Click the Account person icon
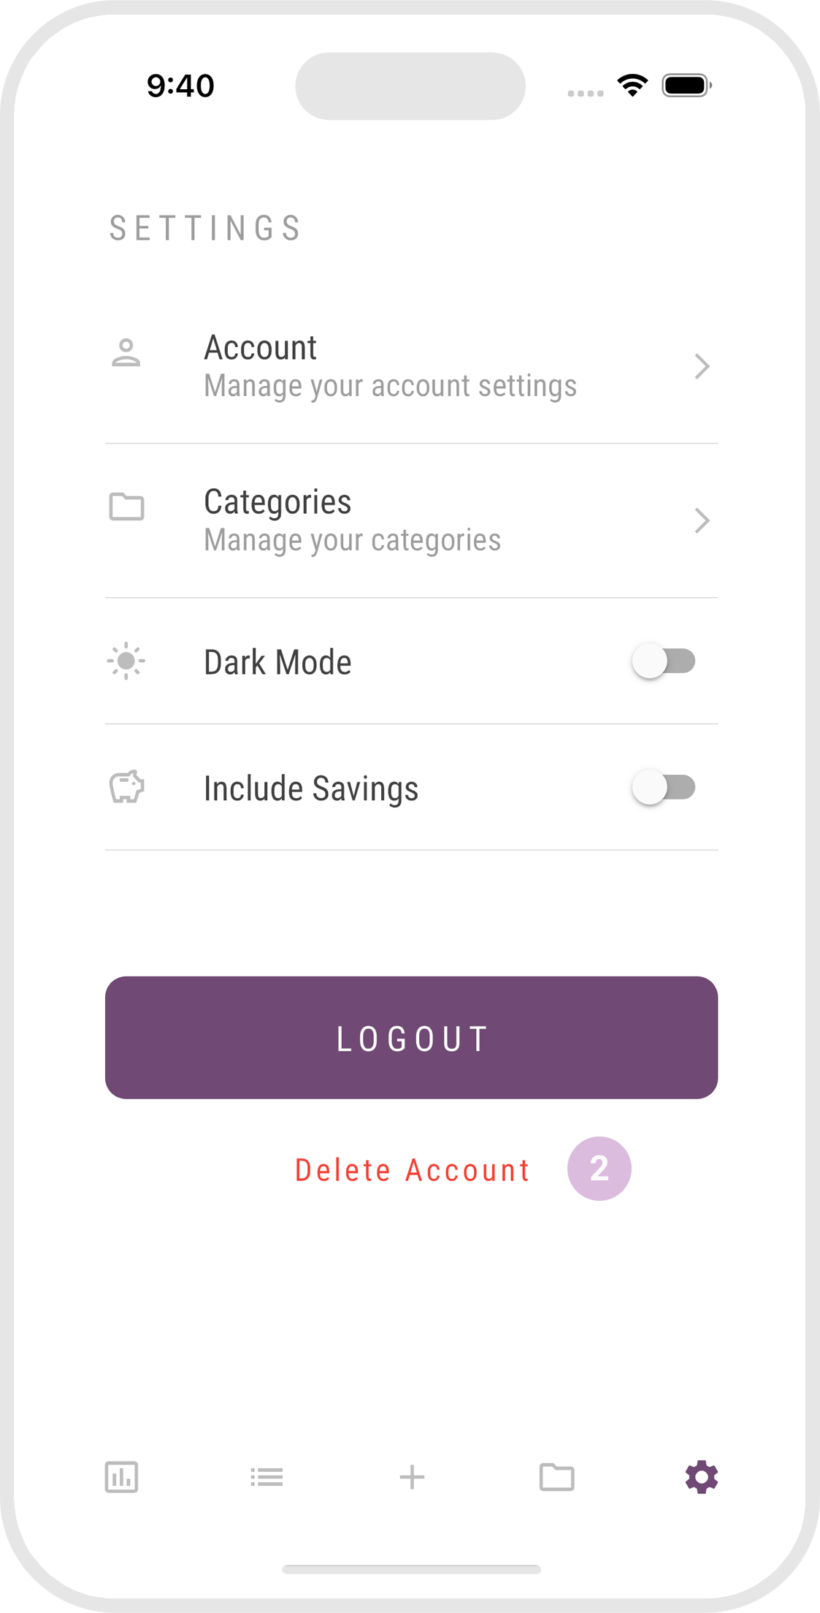Viewport: 820px width, 1613px height. coord(126,353)
